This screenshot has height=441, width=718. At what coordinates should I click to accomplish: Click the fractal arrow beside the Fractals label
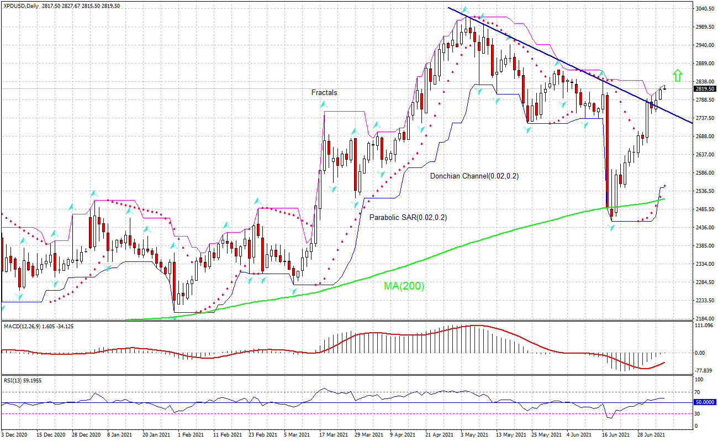point(324,103)
